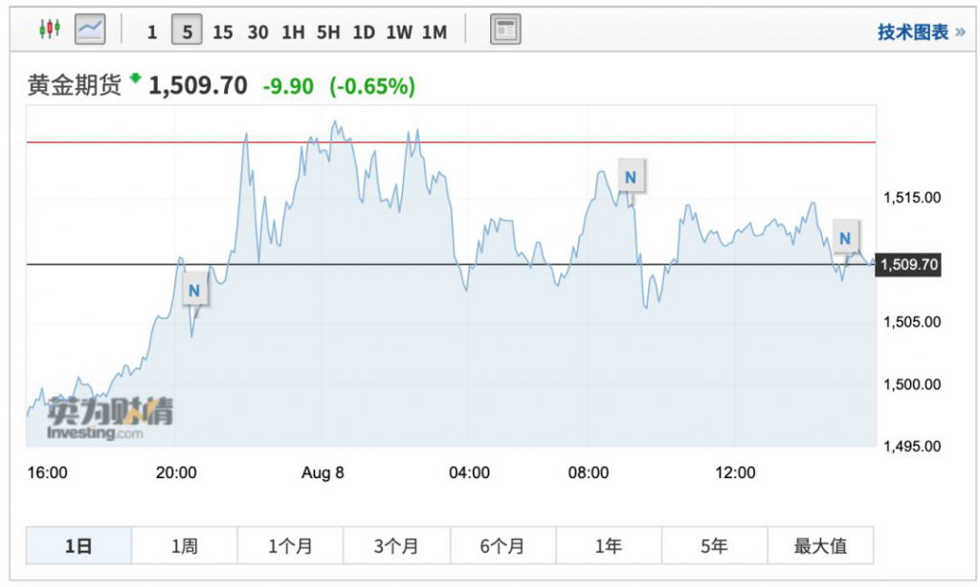Screen dimensions: 980x587
Task: Click the 1,509.70 current price label
Action: pyautogui.click(x=908, y=264)
